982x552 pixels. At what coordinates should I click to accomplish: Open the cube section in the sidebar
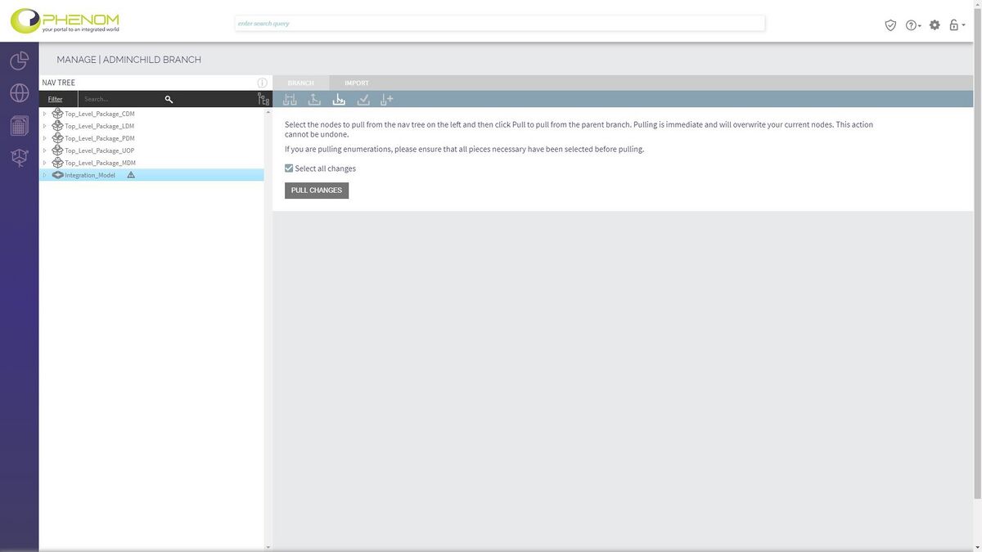pyautogui.click(x=19, y=158)
